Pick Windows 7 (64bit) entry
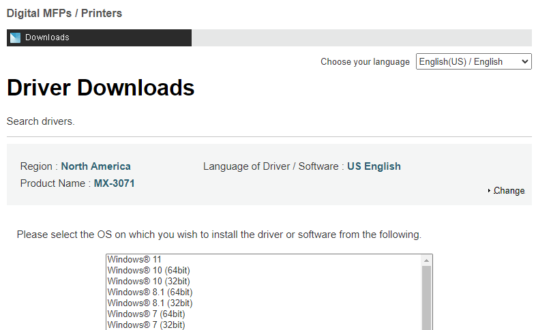This screenshot has width=536, height=330. pos(264,314)
